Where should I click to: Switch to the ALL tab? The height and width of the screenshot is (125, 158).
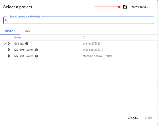(x=27, y=31)
